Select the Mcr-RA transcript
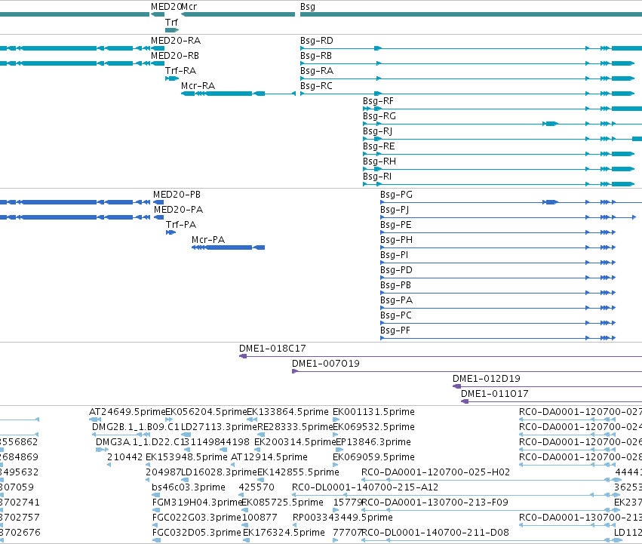This screenshot has width=642, height=544. click(x=198, y=86)
